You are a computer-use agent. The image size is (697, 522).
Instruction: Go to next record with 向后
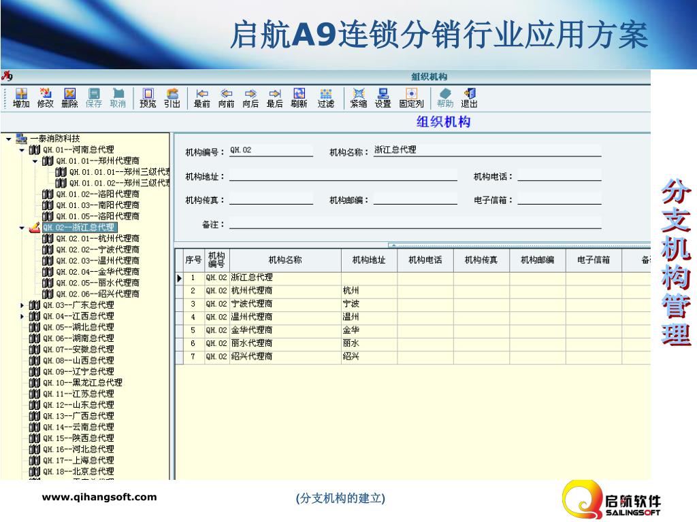pyautogui.click(x=250, y=98)
